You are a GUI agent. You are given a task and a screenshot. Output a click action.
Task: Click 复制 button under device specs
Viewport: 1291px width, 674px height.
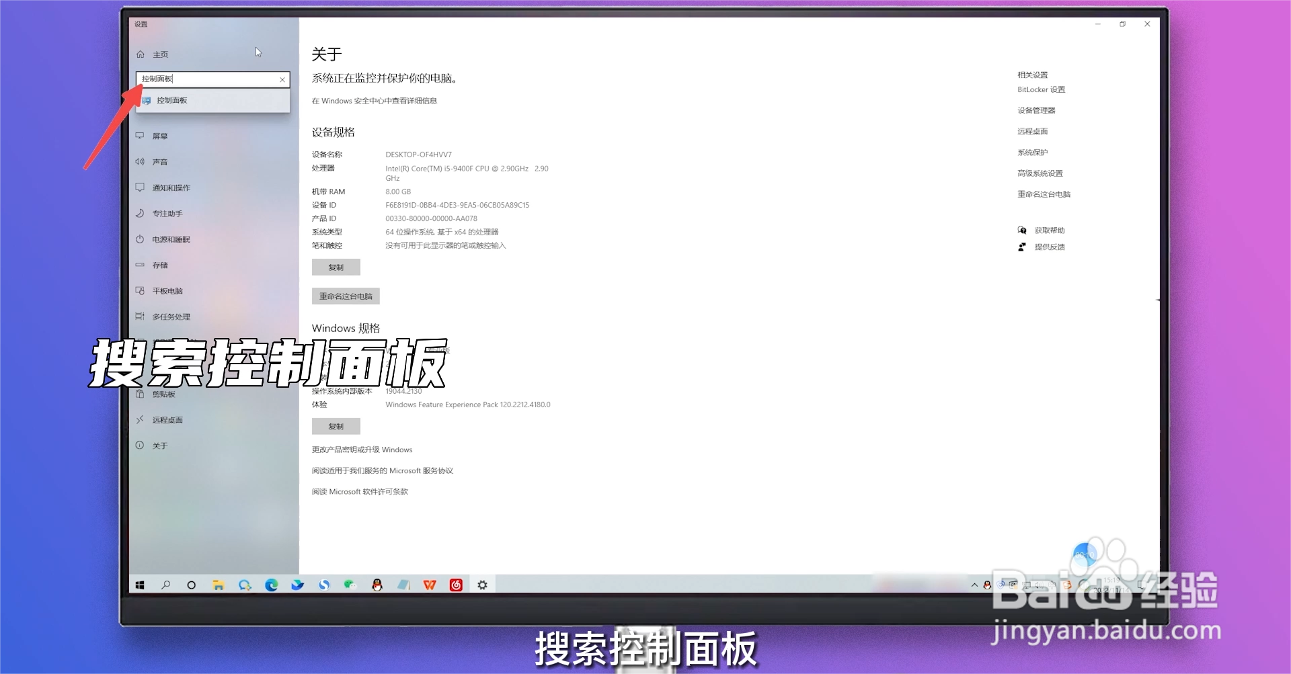[336, 267]
